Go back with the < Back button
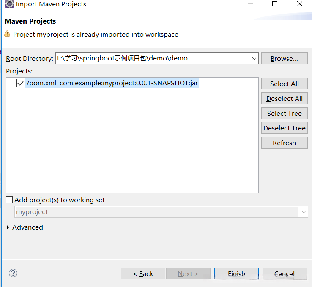The width and height of the screenshot is (312, 287). pyautogui.click(x=143, y=273)
